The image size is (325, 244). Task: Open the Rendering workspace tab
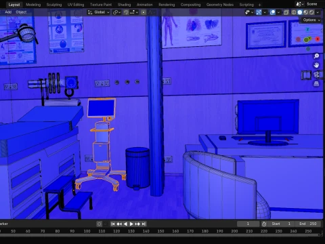point(167,5)
